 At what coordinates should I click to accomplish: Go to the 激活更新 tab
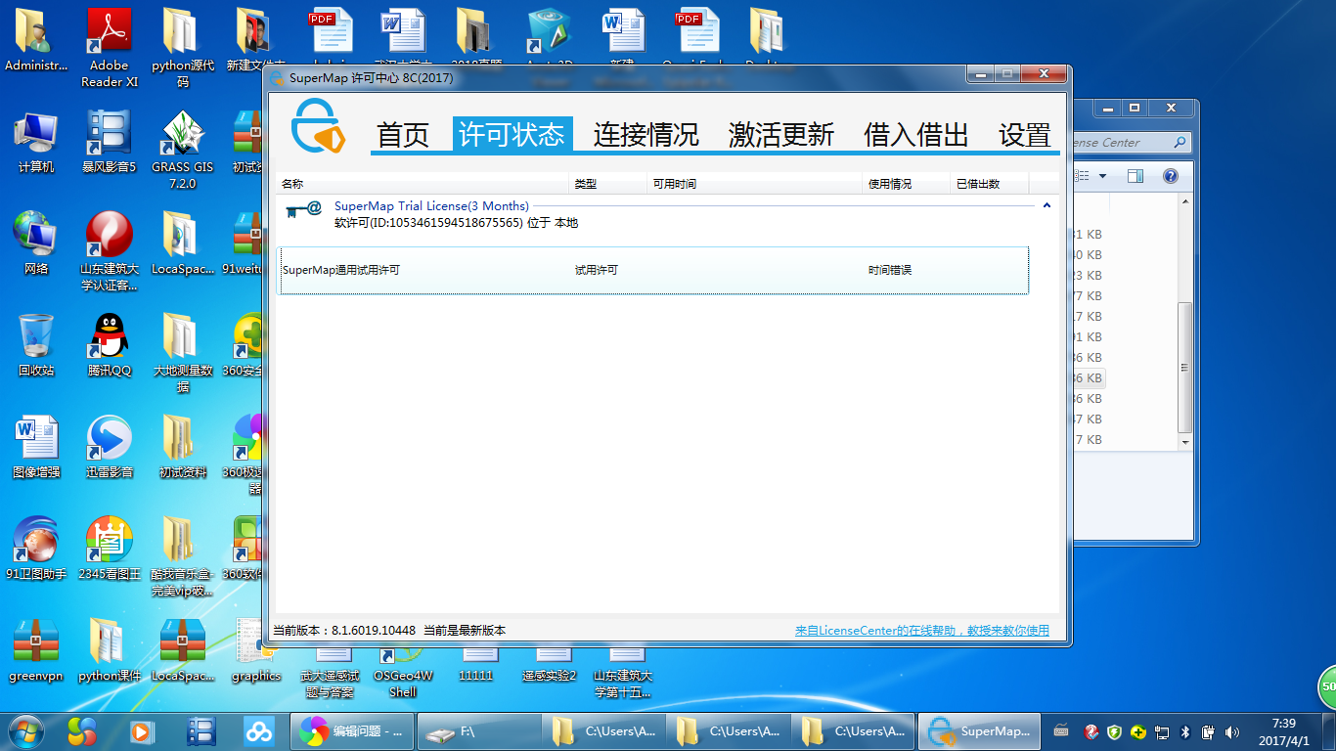(780, 134)
